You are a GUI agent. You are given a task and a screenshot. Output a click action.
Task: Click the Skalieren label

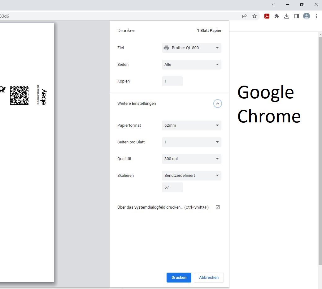[125, 176]
